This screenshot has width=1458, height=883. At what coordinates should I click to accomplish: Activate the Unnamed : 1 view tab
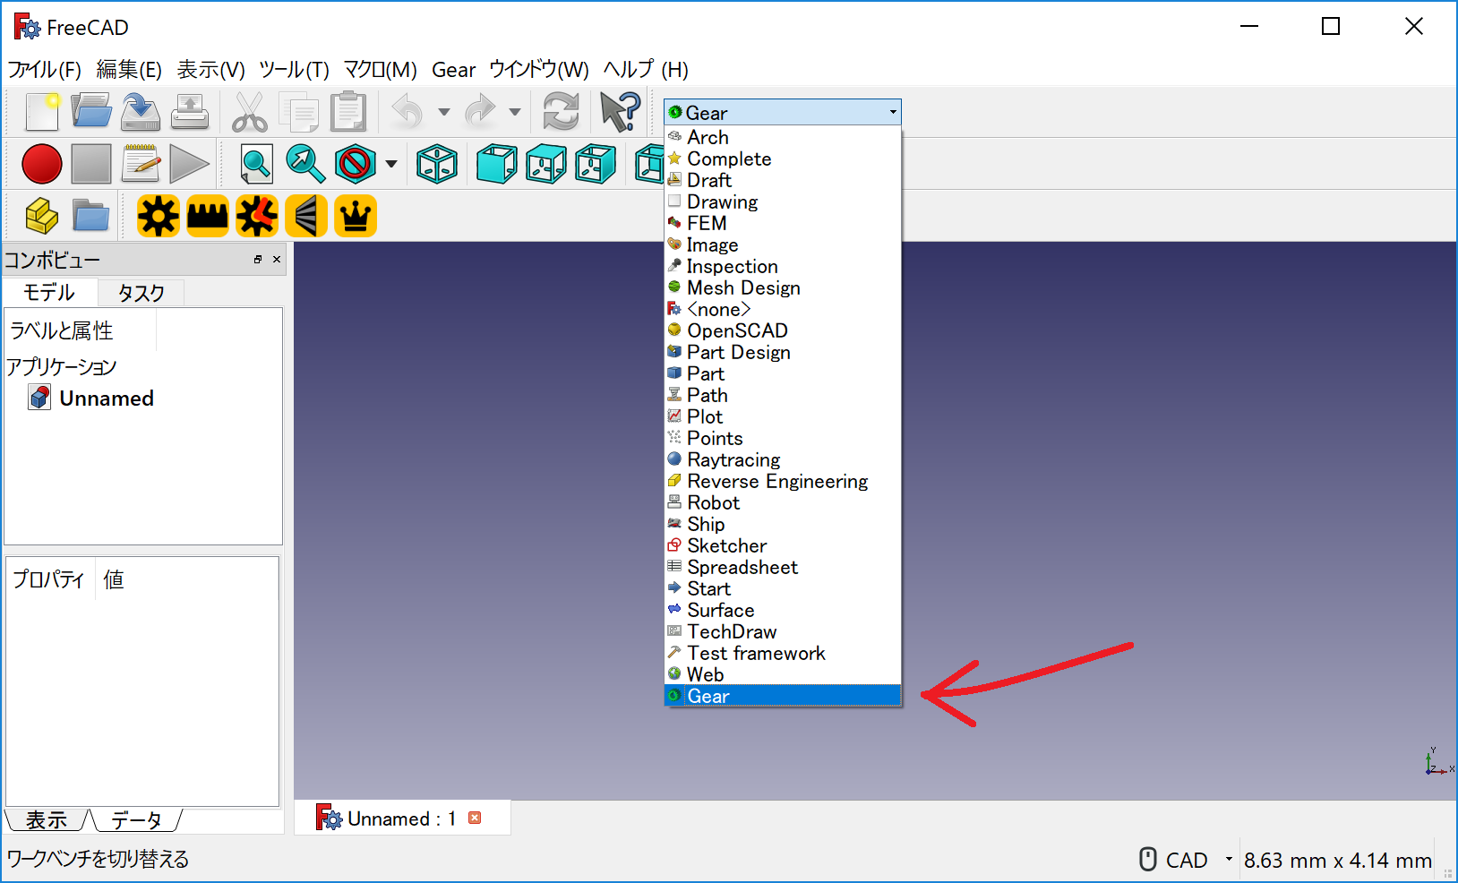[x=402, y=818]
